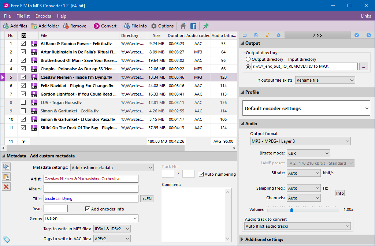Uncheck Al Bano Felicita file checkbox
Image resolution: width=375 pixels, height=246 pixels.
coord(23,44)
